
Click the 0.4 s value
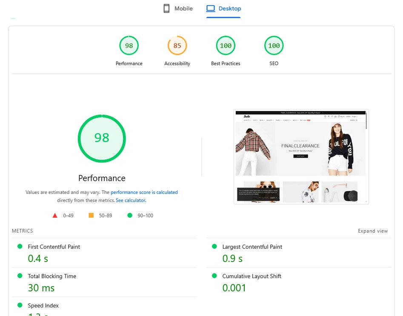[38, 259]
